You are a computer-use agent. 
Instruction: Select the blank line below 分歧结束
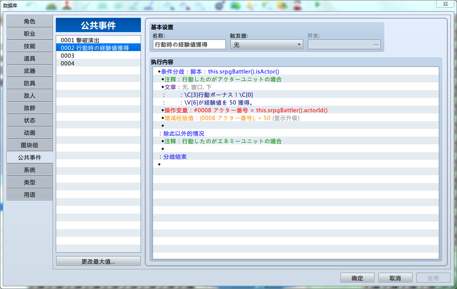296,164
